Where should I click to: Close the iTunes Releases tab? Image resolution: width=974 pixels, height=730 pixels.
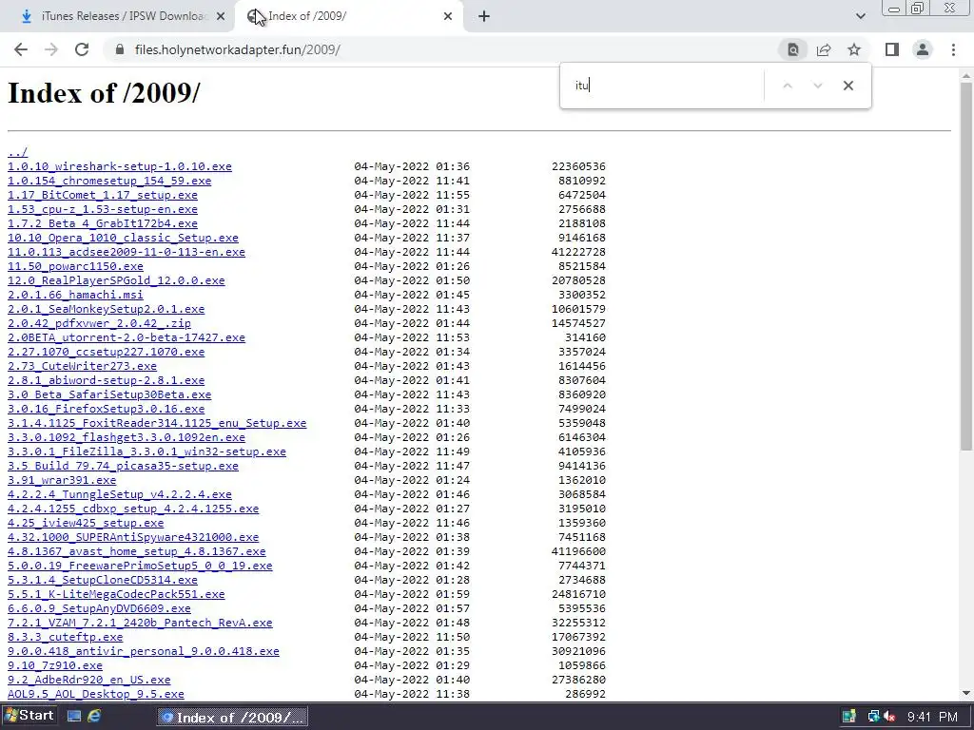click(x=221, y=16)
